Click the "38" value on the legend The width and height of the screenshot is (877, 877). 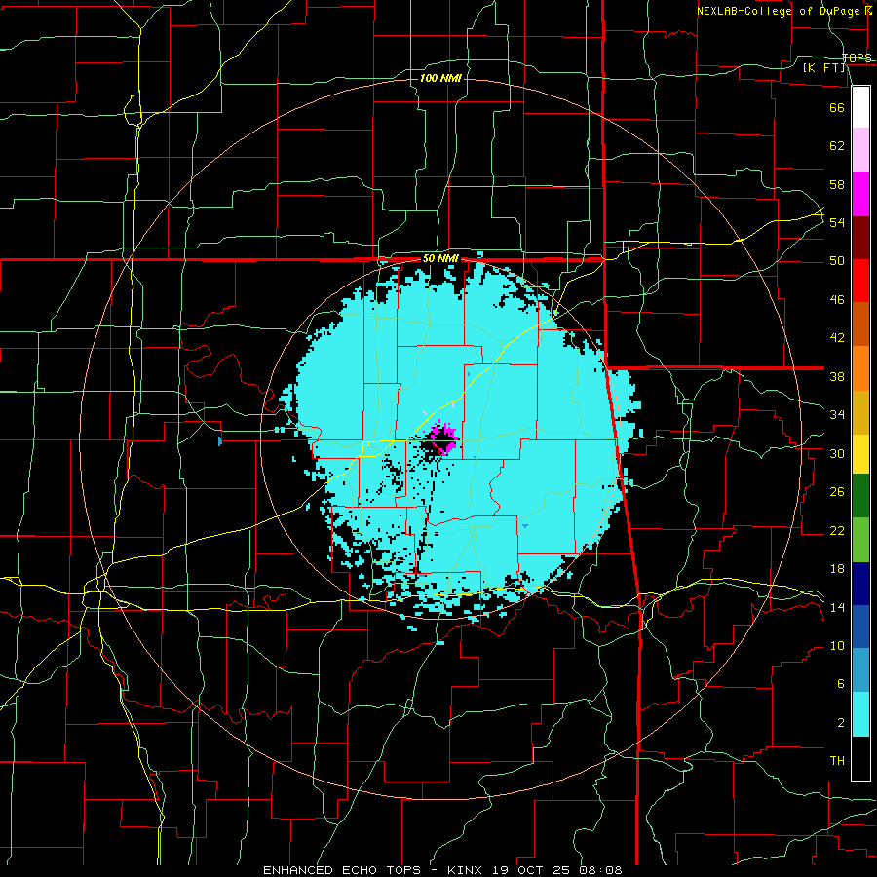tap(837, 376)
